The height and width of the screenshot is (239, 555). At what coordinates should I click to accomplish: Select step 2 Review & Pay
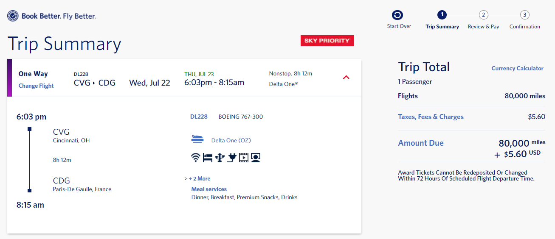tap(483, 15)
